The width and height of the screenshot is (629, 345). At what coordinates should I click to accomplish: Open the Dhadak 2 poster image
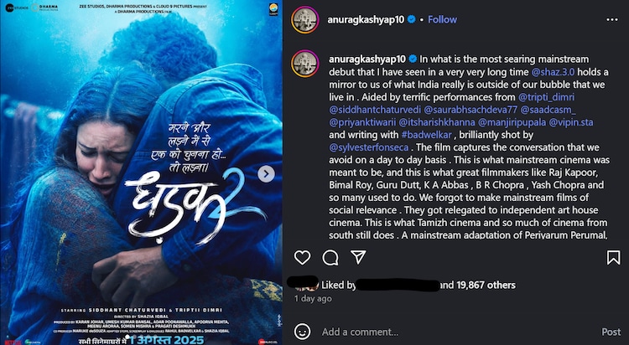(x=141, y=172)
